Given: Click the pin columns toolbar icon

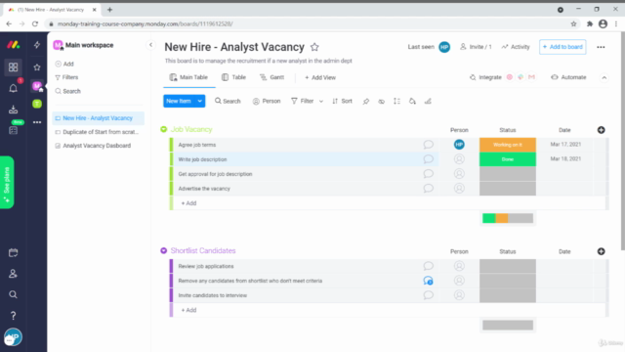Looking at the screenshot, I should (366, 102).
